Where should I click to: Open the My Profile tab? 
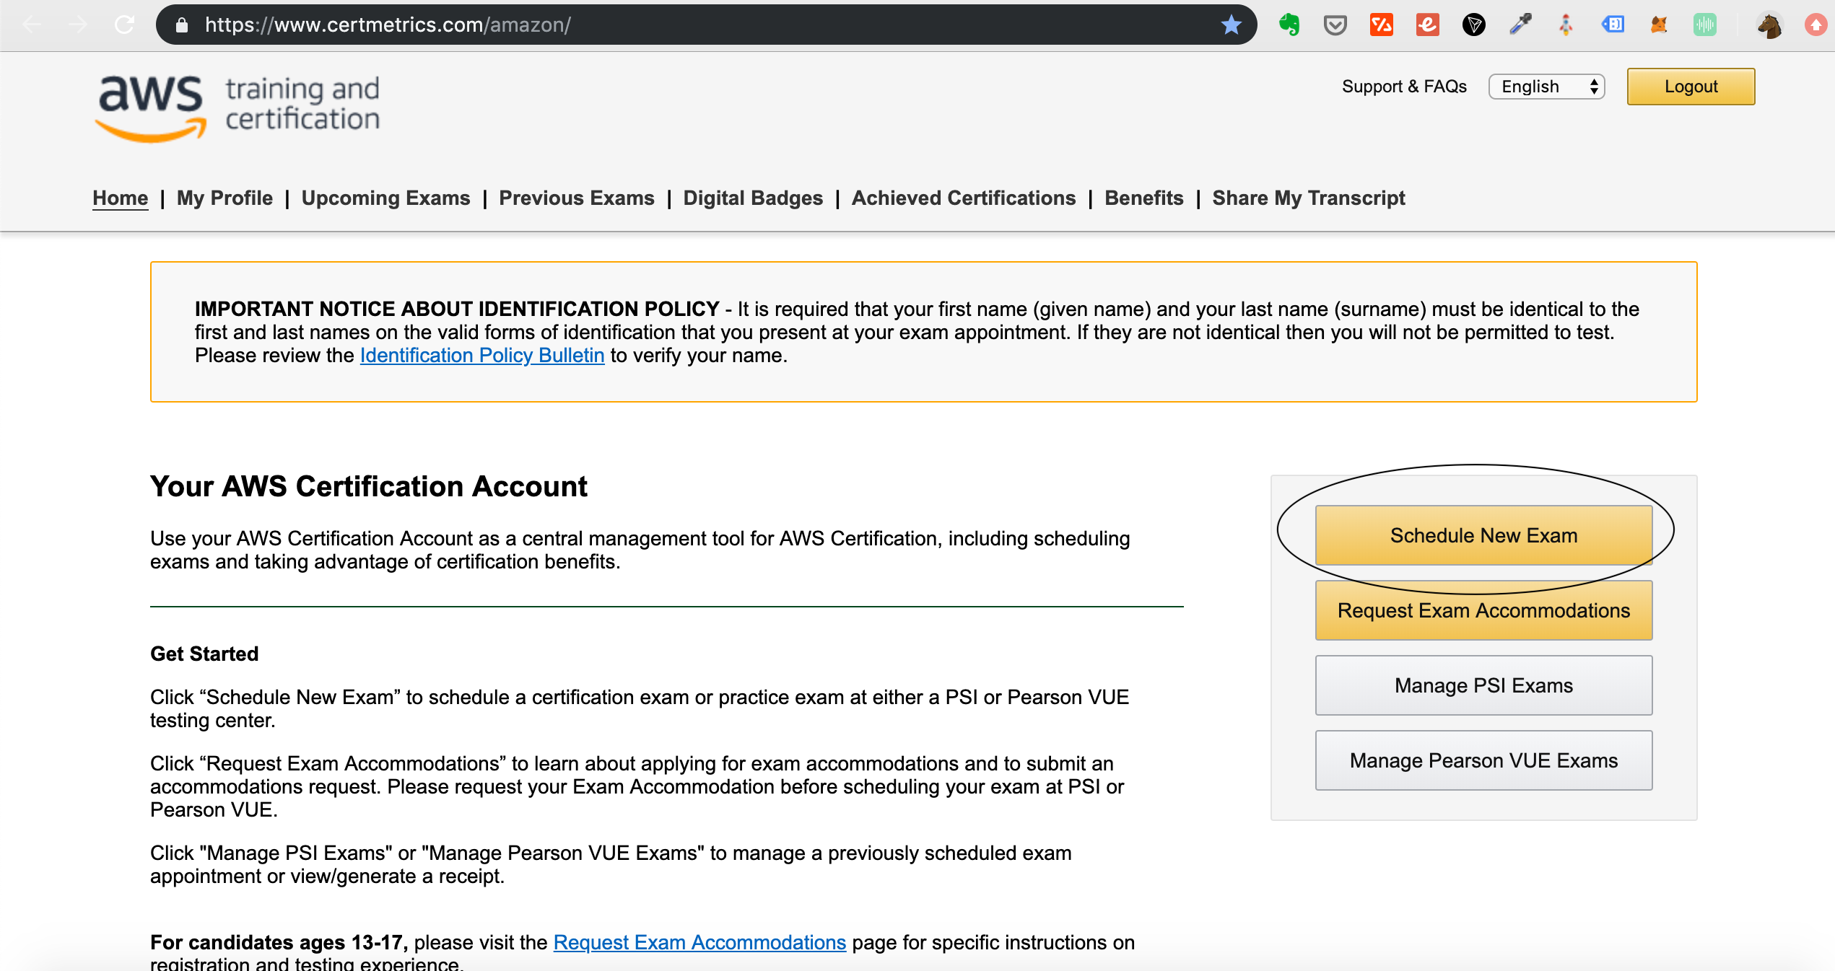pos(225,198)
